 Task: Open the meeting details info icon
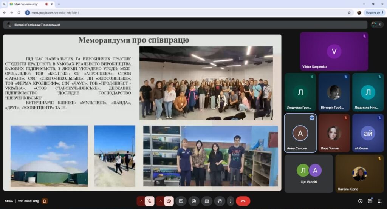(x=360, y=201)
